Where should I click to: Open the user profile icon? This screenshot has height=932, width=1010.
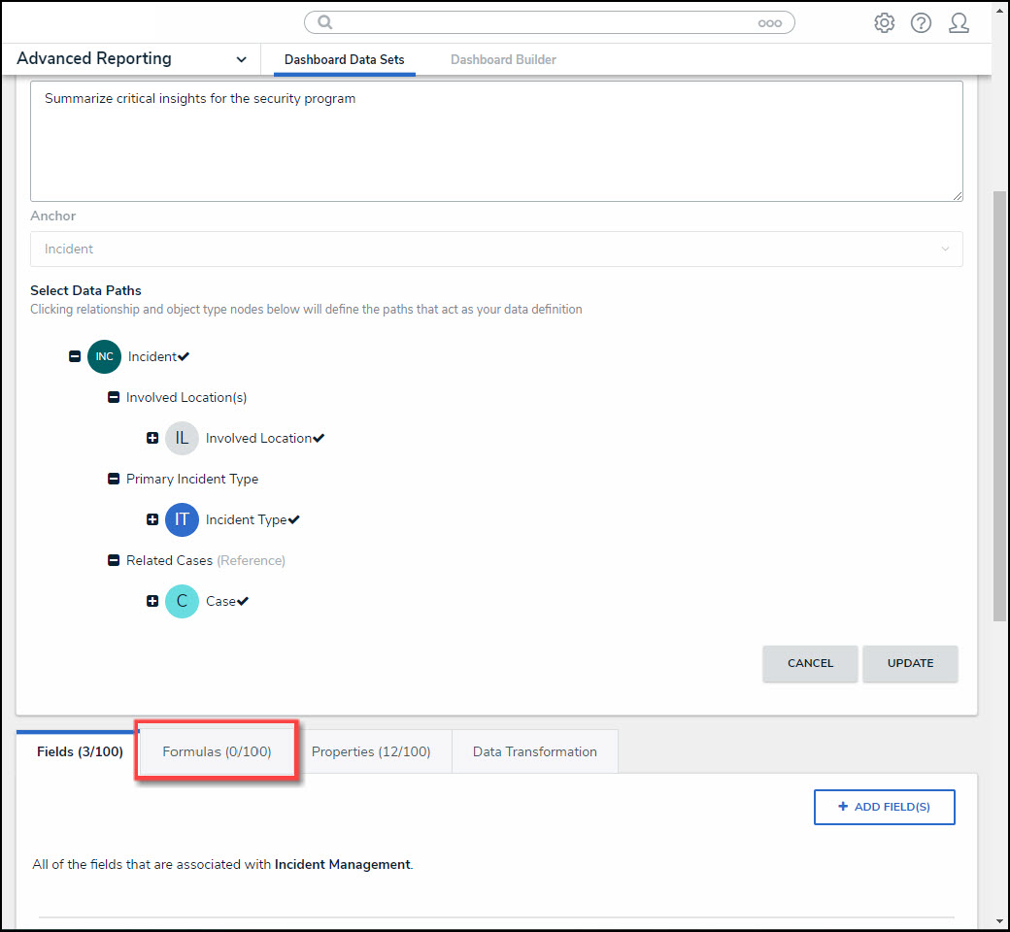(959, 23)
